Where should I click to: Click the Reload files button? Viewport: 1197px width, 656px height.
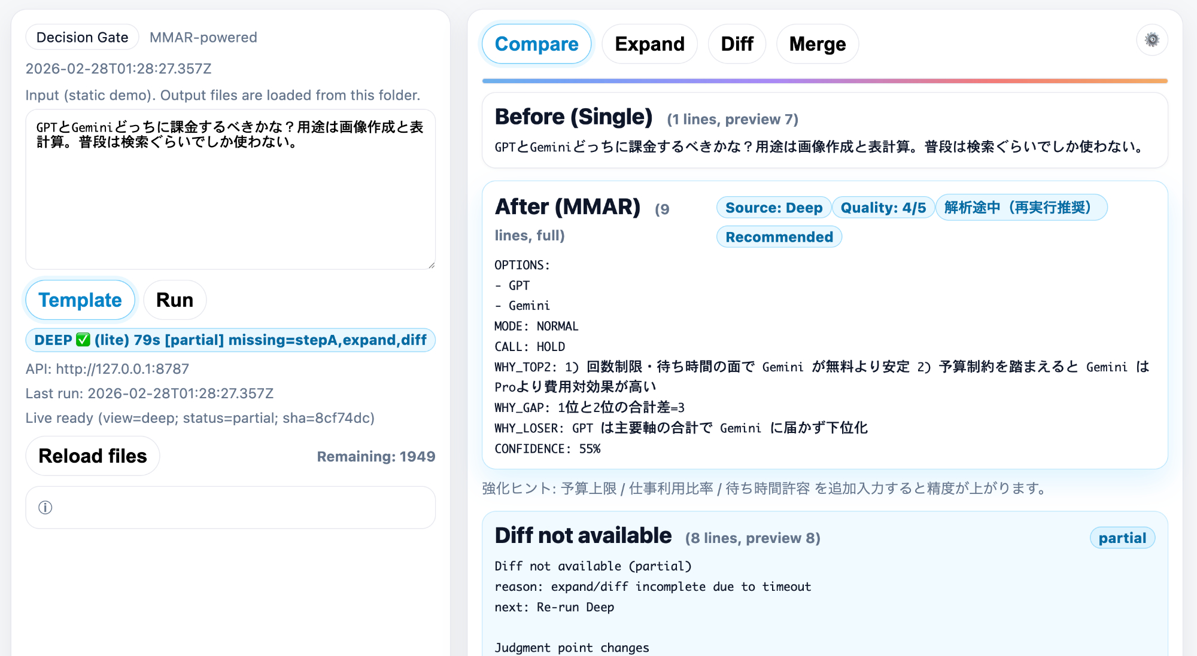point(93,456)
